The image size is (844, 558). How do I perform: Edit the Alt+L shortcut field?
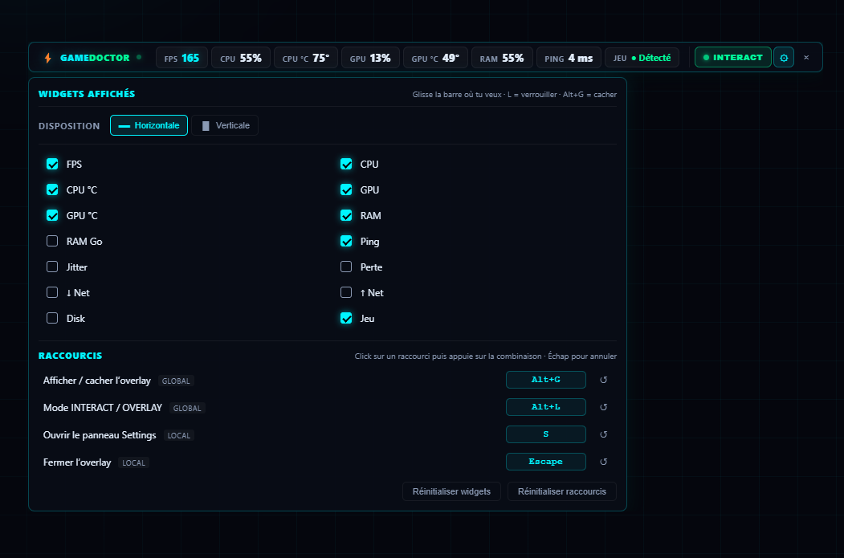(546, 407)
